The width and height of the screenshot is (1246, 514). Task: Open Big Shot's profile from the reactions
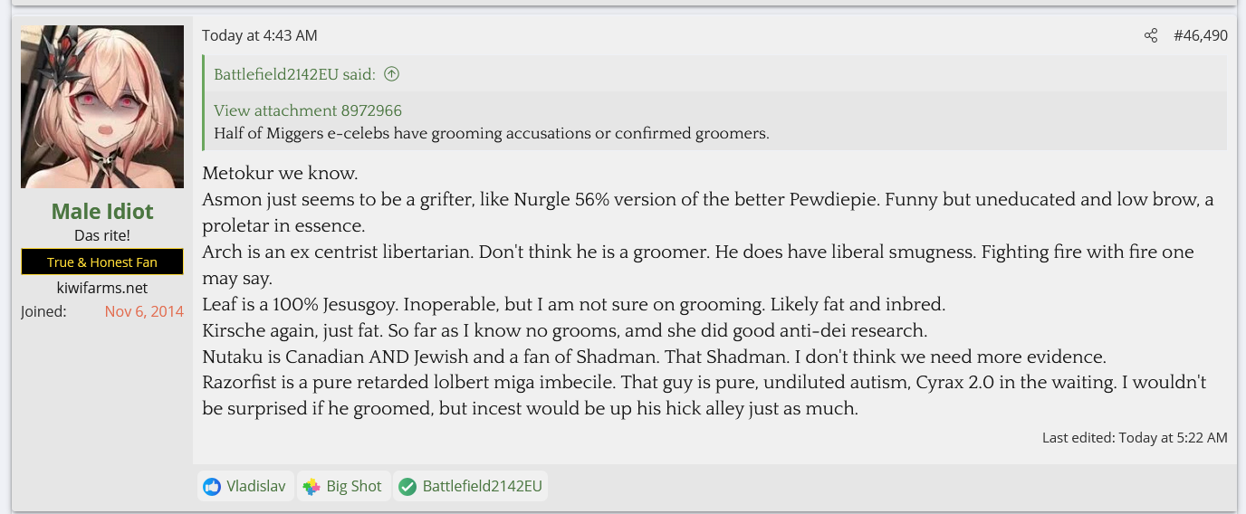[354, 487]
